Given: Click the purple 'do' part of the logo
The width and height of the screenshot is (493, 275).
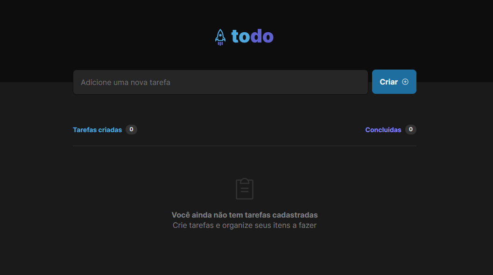Looking at the screenshot, I should (x=262, y=36).
